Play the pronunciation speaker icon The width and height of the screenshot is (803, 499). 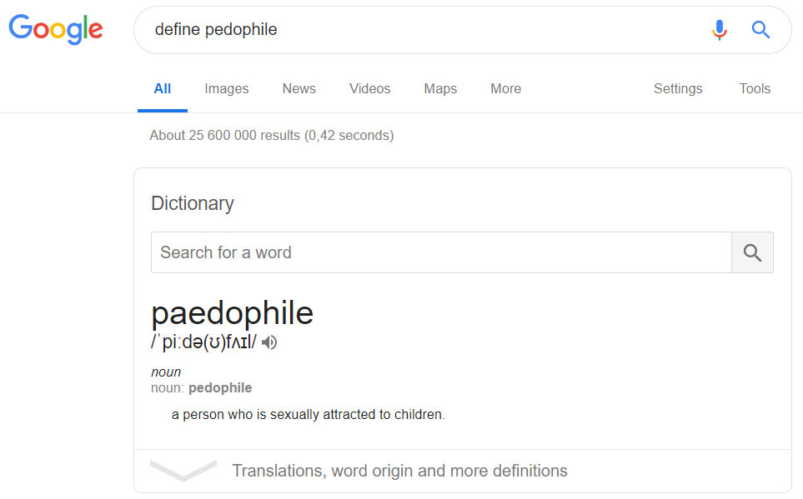click(x=269, y=342)
